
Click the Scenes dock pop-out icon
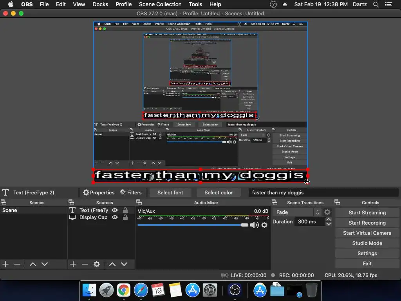pyautogui.click(x=4, y=203)
